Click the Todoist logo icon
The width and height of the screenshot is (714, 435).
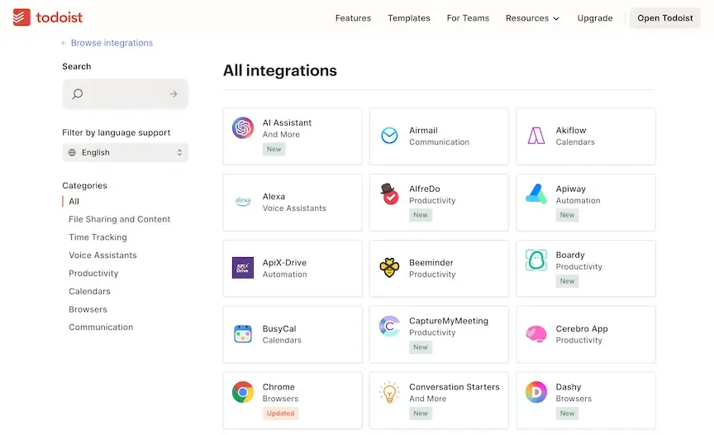(x=21, y=17)
